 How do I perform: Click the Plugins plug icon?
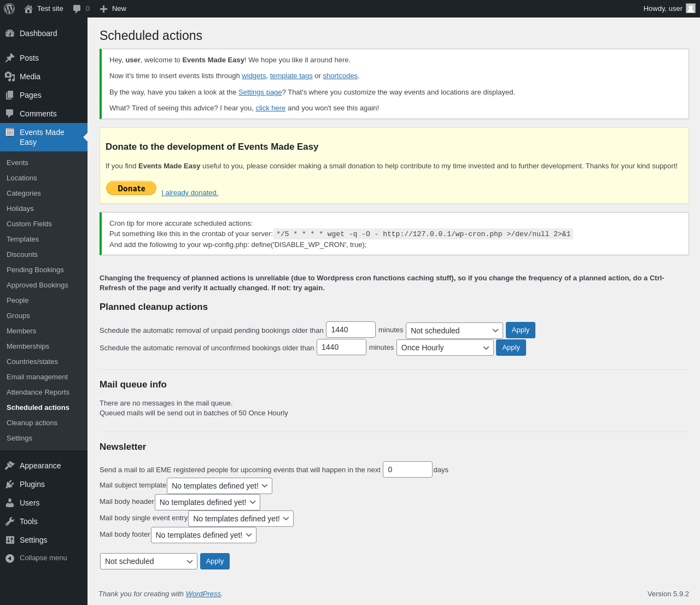pyautogui.click(x=10, y=484)
